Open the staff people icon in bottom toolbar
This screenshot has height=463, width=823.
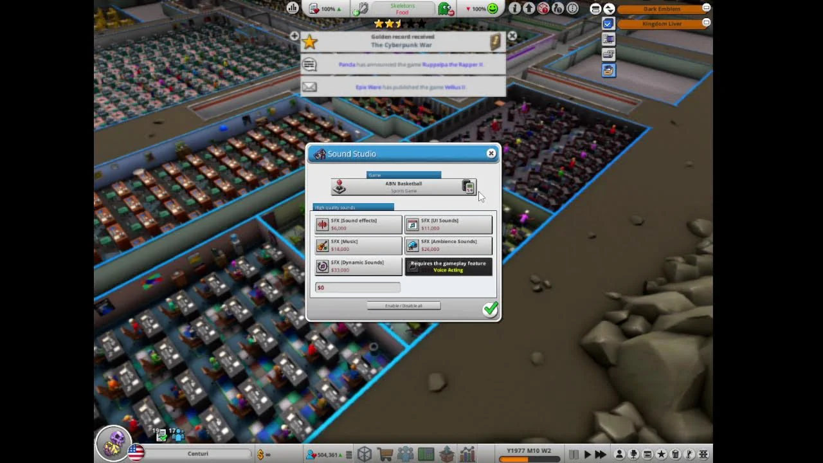(x=406, y=454)
